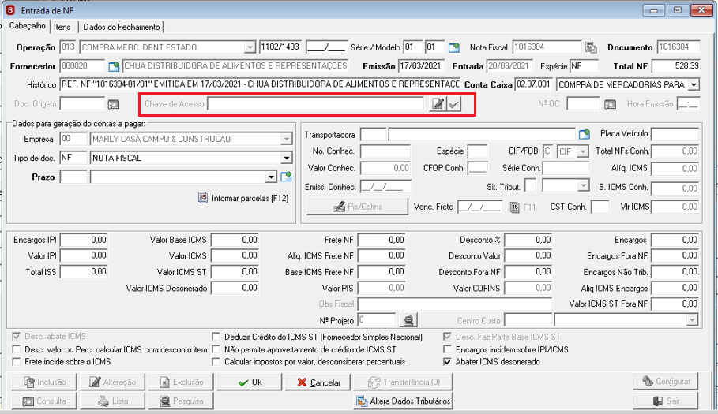Click Altera Dados Tributários button
Screen dimensions: 718x414
pyautogui.click(x=404, y=401)
